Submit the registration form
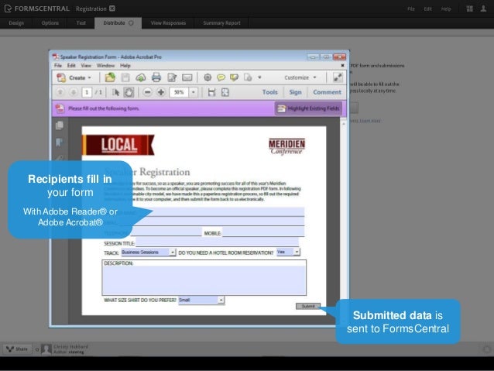The image size is (494, 371). pyautogui.click(x=308, y=306)
